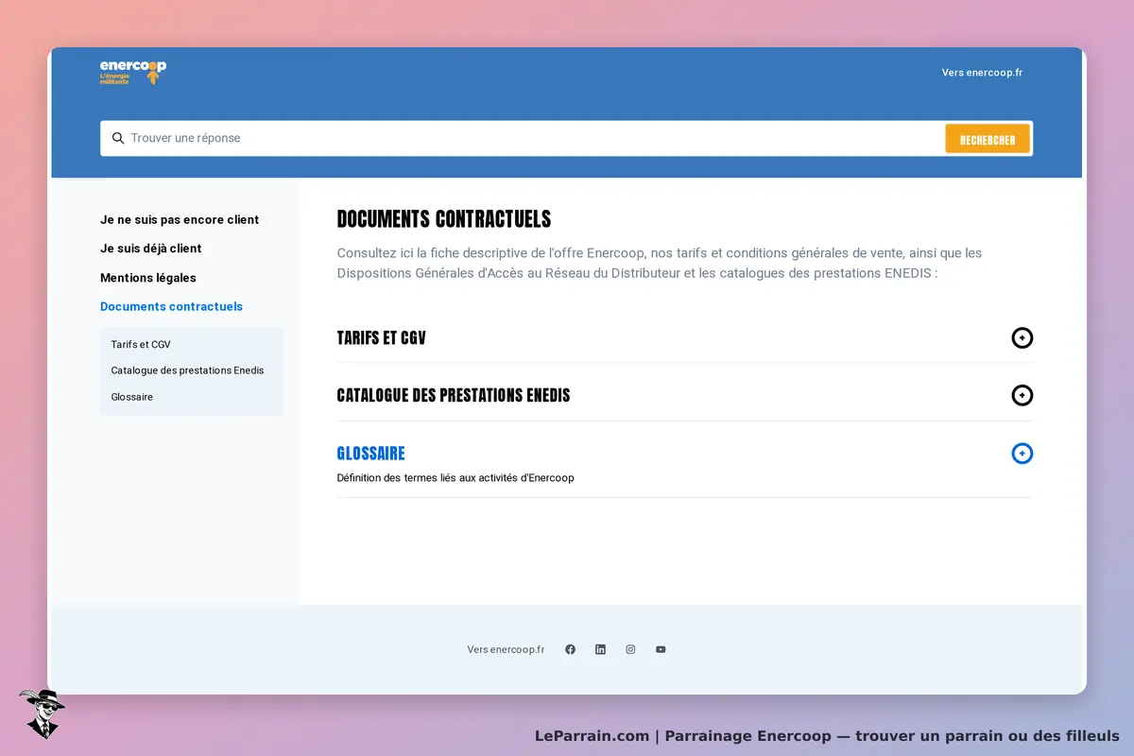Select Documents contractuels in sidebar
1134x756 pixels.
(x=171, y=306)
